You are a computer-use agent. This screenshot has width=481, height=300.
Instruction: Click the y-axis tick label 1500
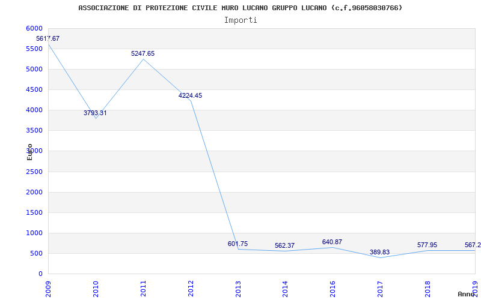(34, 213)
